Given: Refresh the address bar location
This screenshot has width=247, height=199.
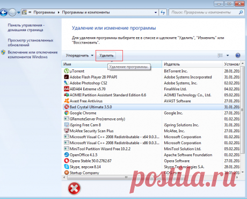Looking at the screenshot, I should tap(163, 12).
